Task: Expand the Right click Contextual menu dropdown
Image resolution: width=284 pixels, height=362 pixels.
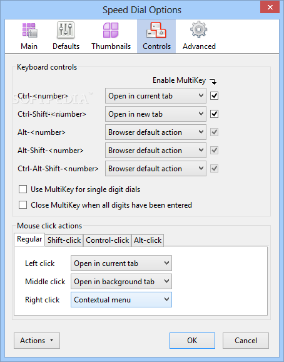Action: click(121, 300)
